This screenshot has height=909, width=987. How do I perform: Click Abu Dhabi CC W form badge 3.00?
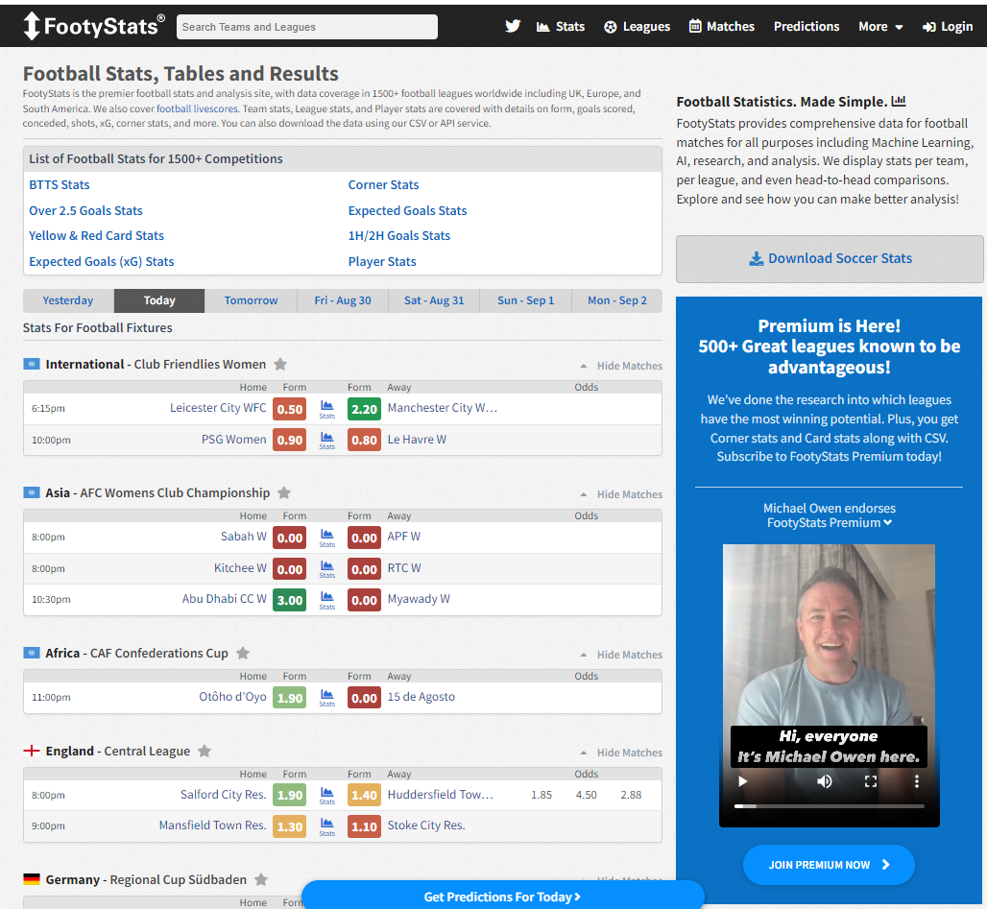pyautogui.click(x=290, y=601)
